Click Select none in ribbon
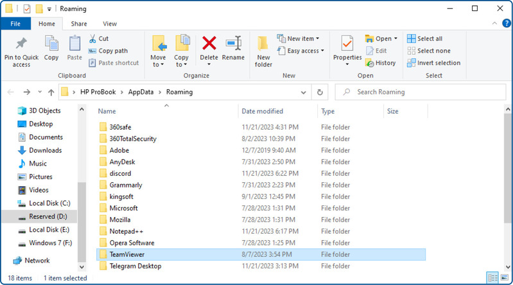This screenshot has width=513, height=285. [429, 51]
